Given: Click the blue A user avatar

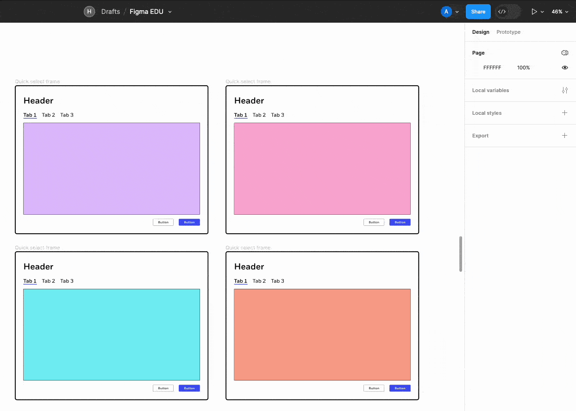Looking at the screenshot, I should tap(446, 12).
